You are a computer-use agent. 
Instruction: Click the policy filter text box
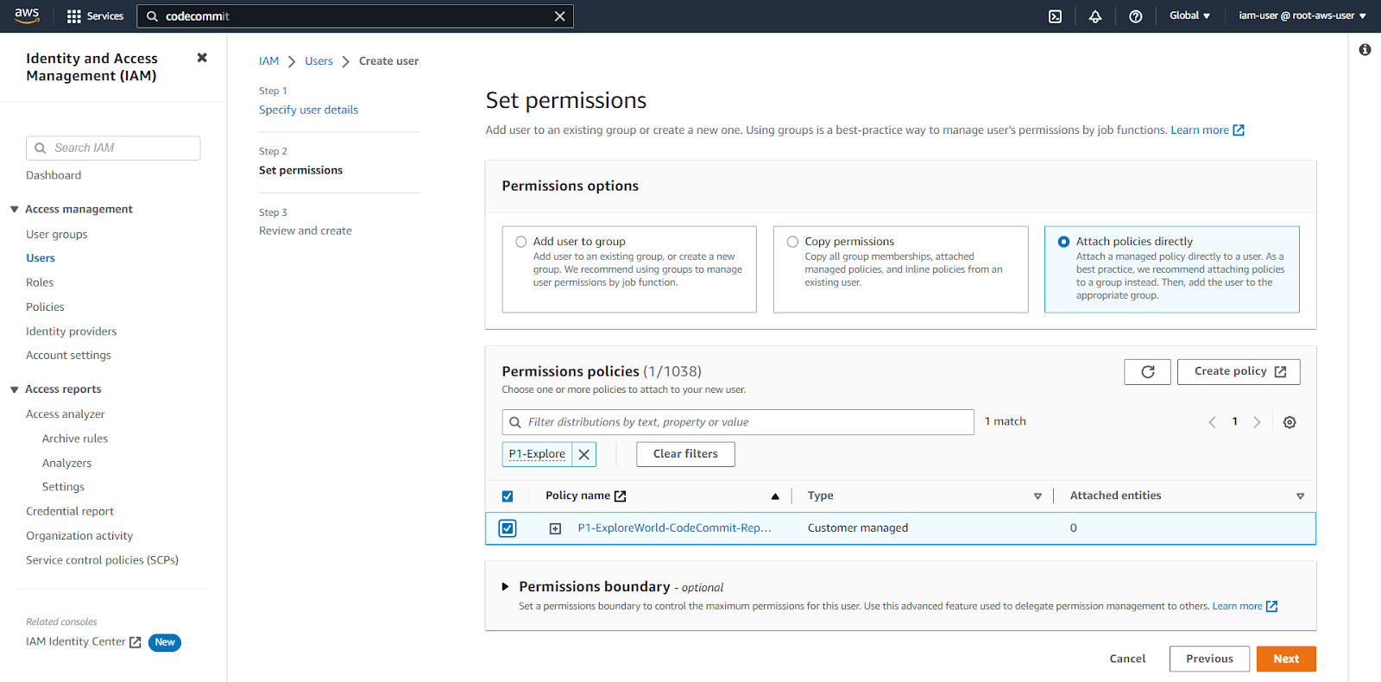tap(738, 422)
